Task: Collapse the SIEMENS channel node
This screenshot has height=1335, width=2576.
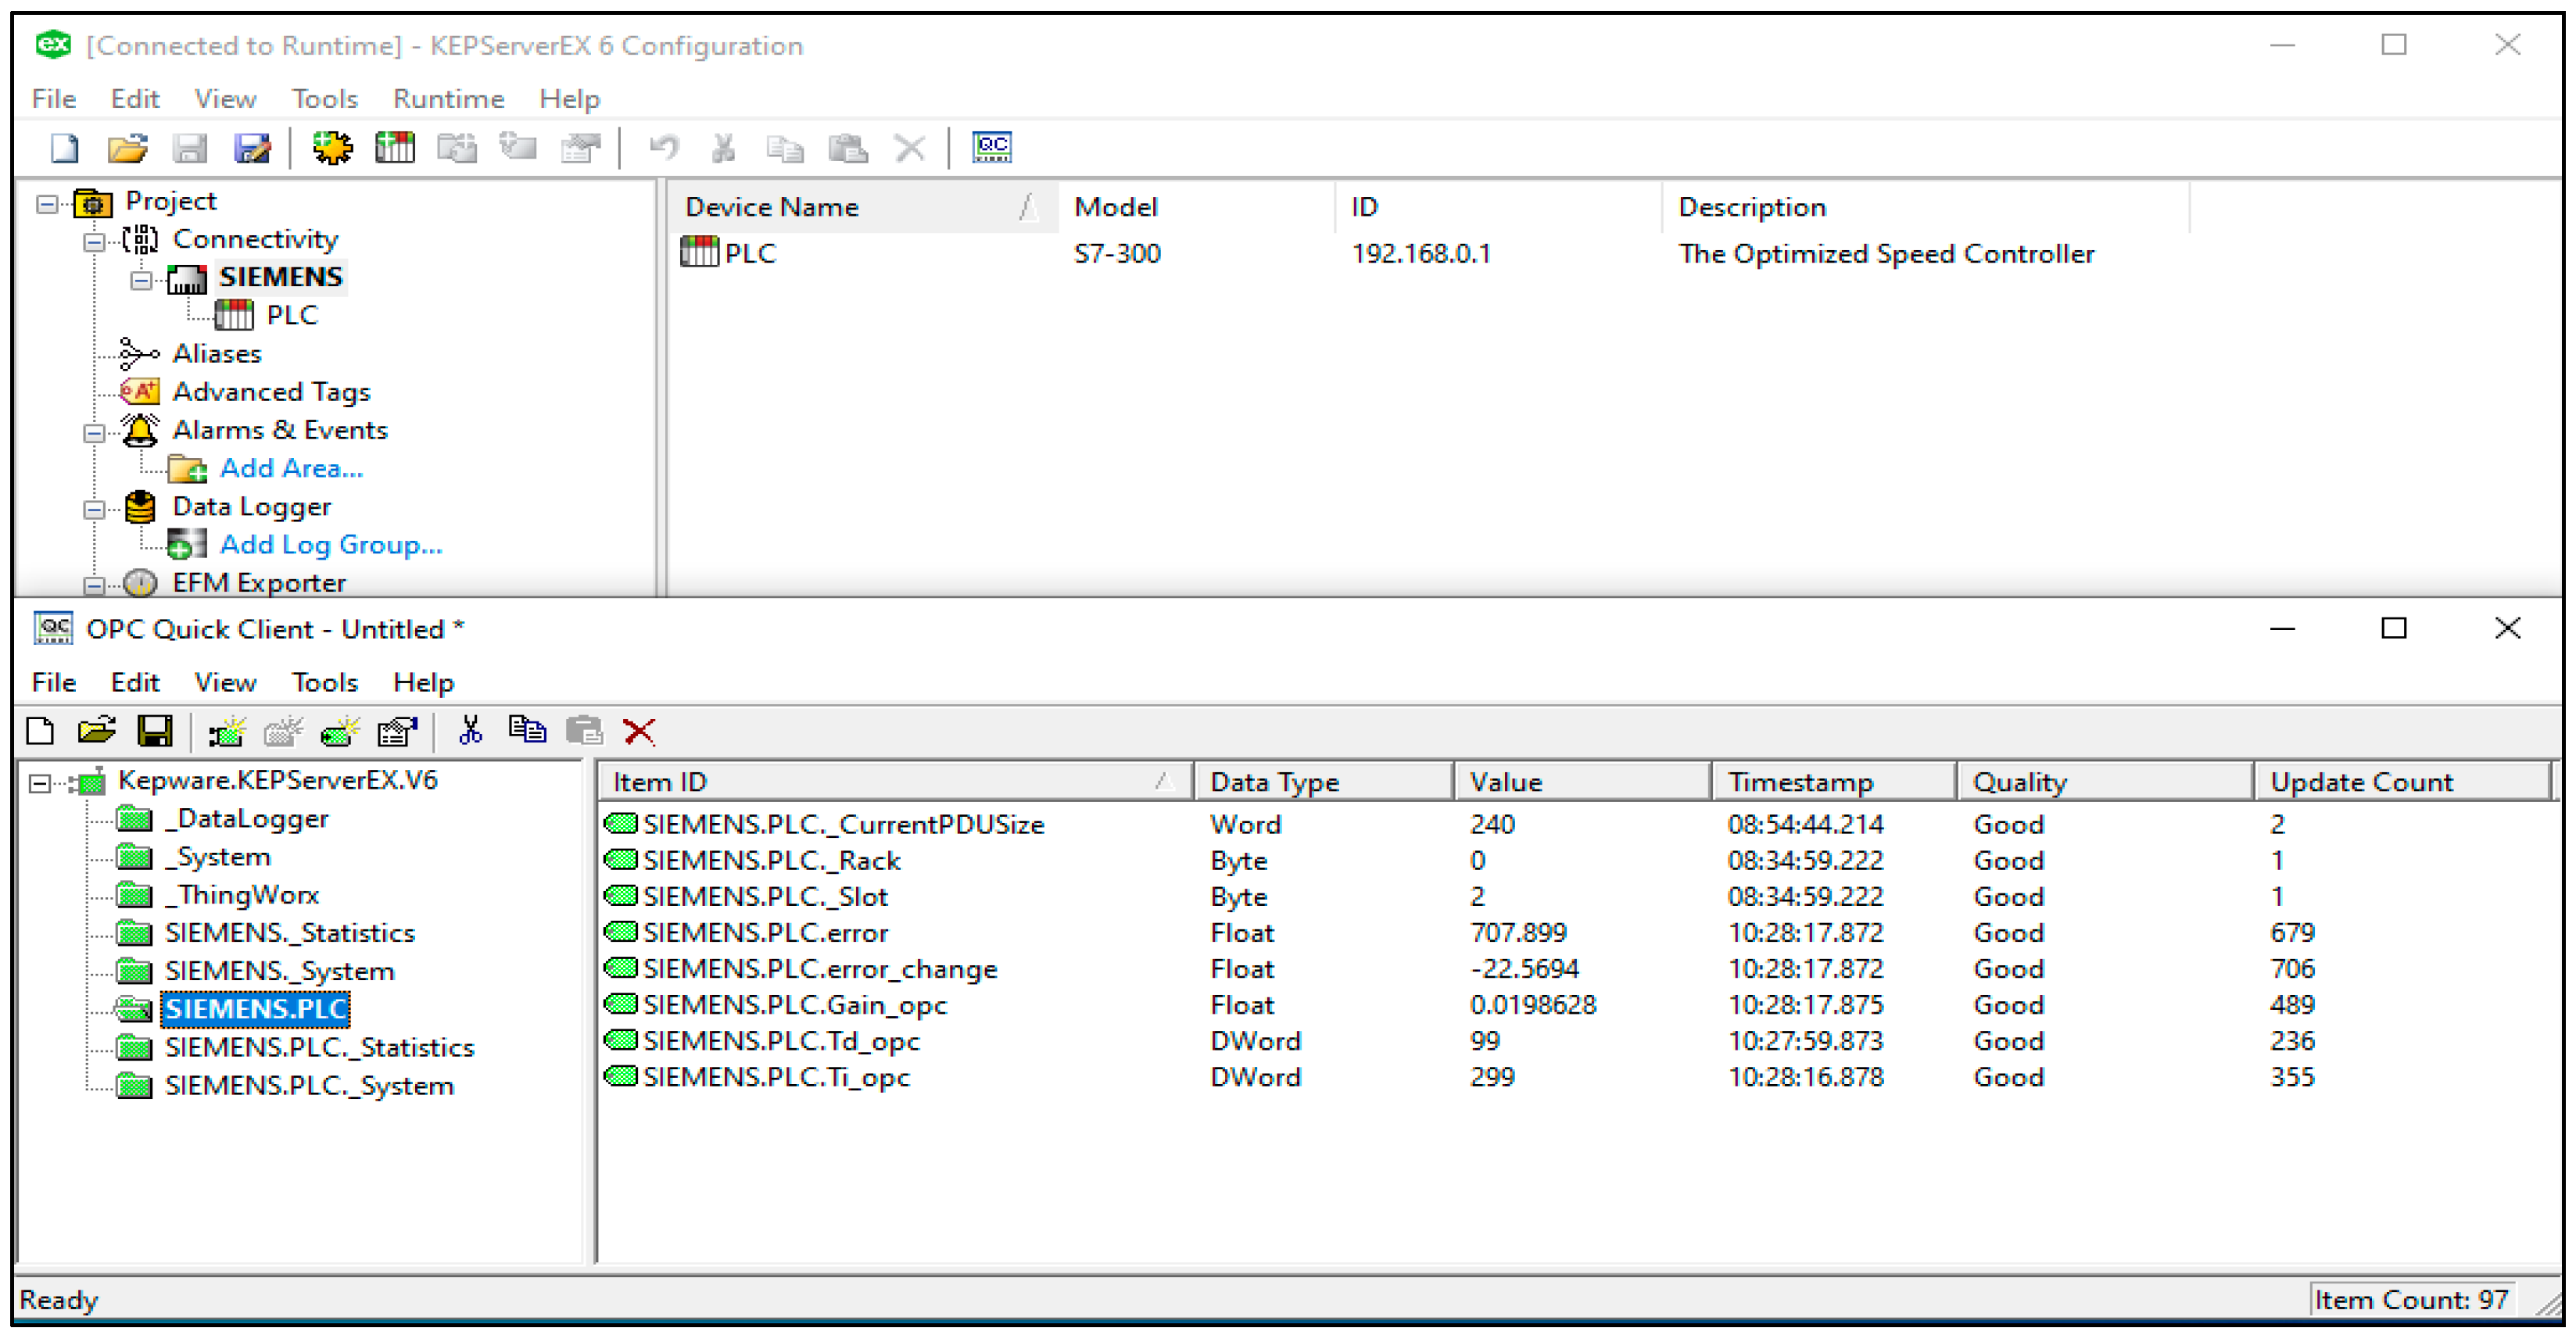Action: (x=141, y=280)
